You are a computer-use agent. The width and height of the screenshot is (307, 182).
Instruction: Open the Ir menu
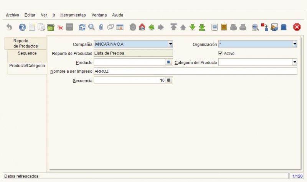[54, 15]
